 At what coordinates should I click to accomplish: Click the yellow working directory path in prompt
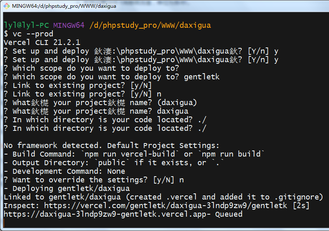pos(150,25)
